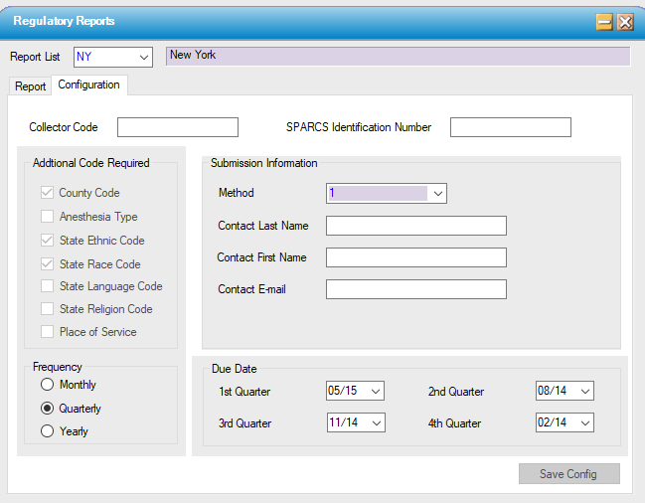
Task: Enable the Anesthesia Type checkbox
Action: 48,217
